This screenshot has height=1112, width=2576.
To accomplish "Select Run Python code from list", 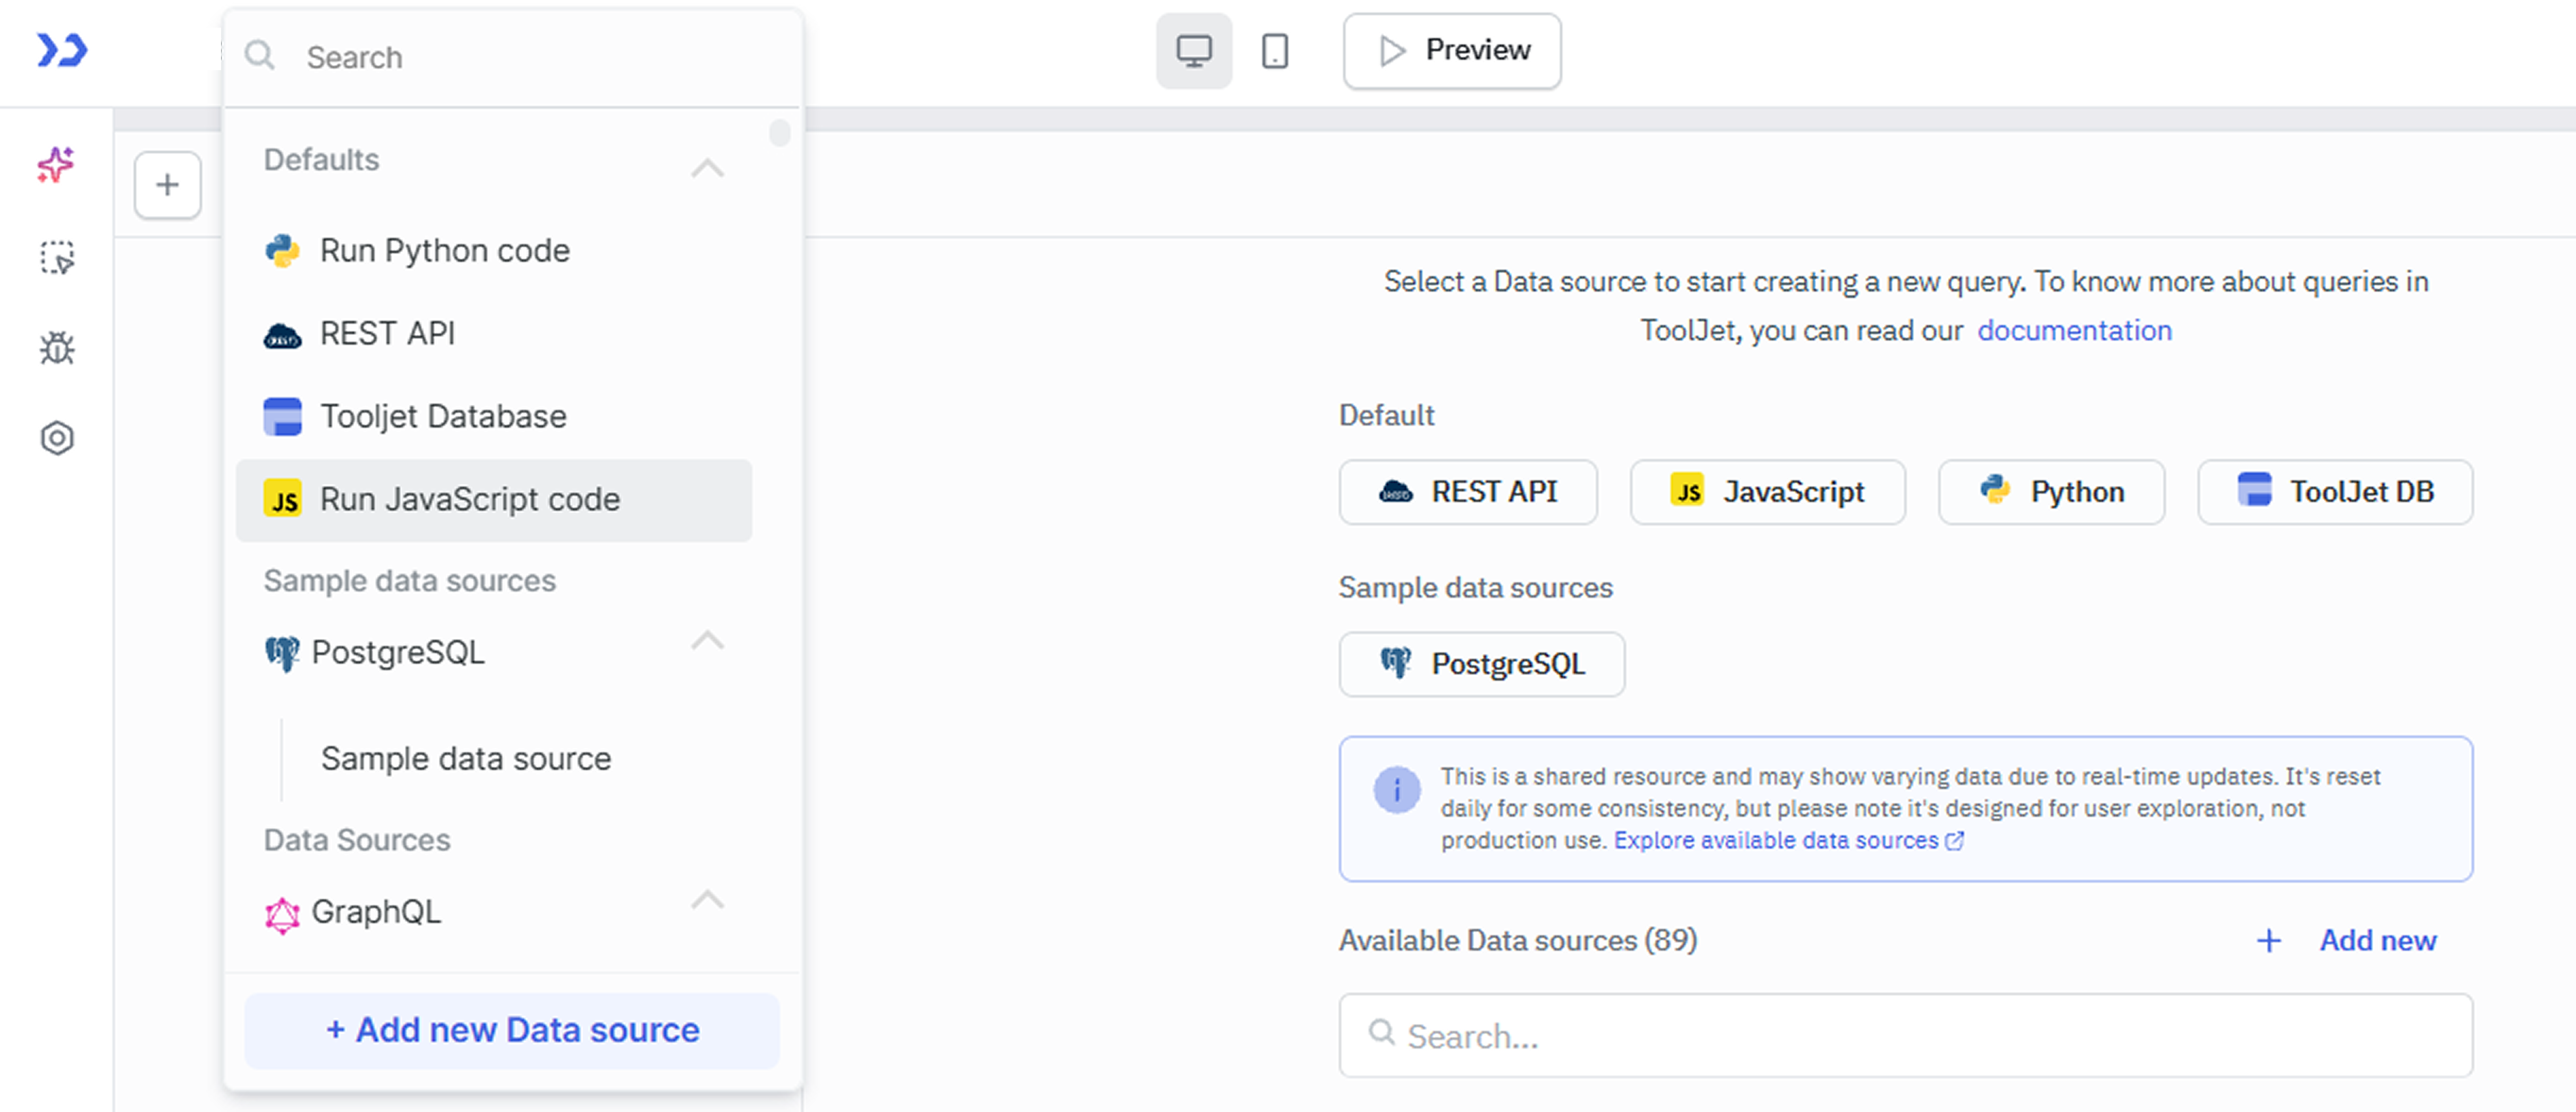I will 444,251.
